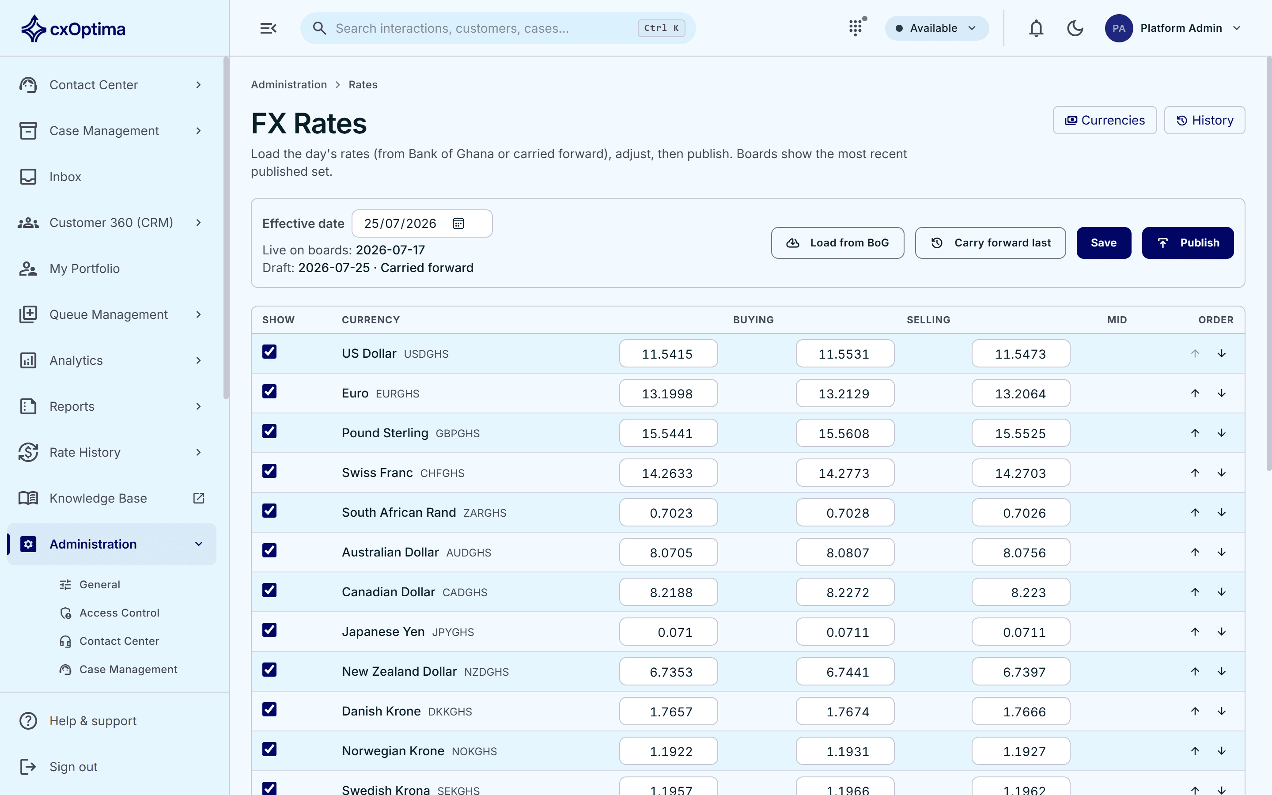Click Carry forward last button
This screenshot has width=1272, height=795.
[x=990, y=243]
